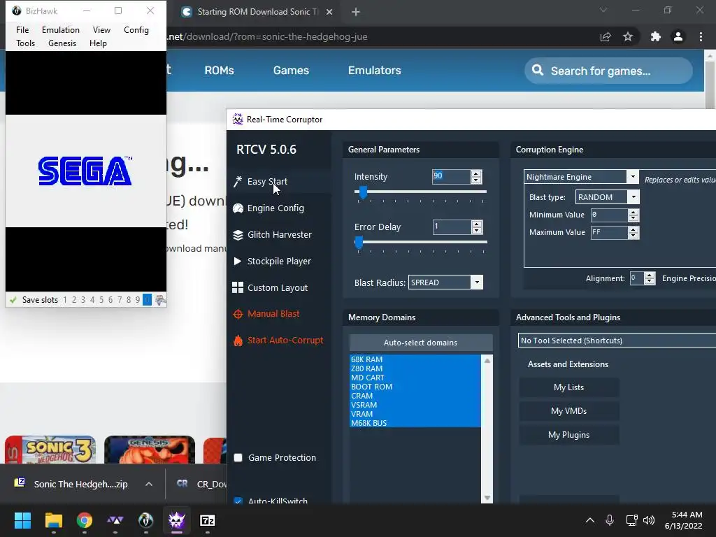
Task: Expand the Blast Radius SPREAD dropdown
Action: click(477, 282)
